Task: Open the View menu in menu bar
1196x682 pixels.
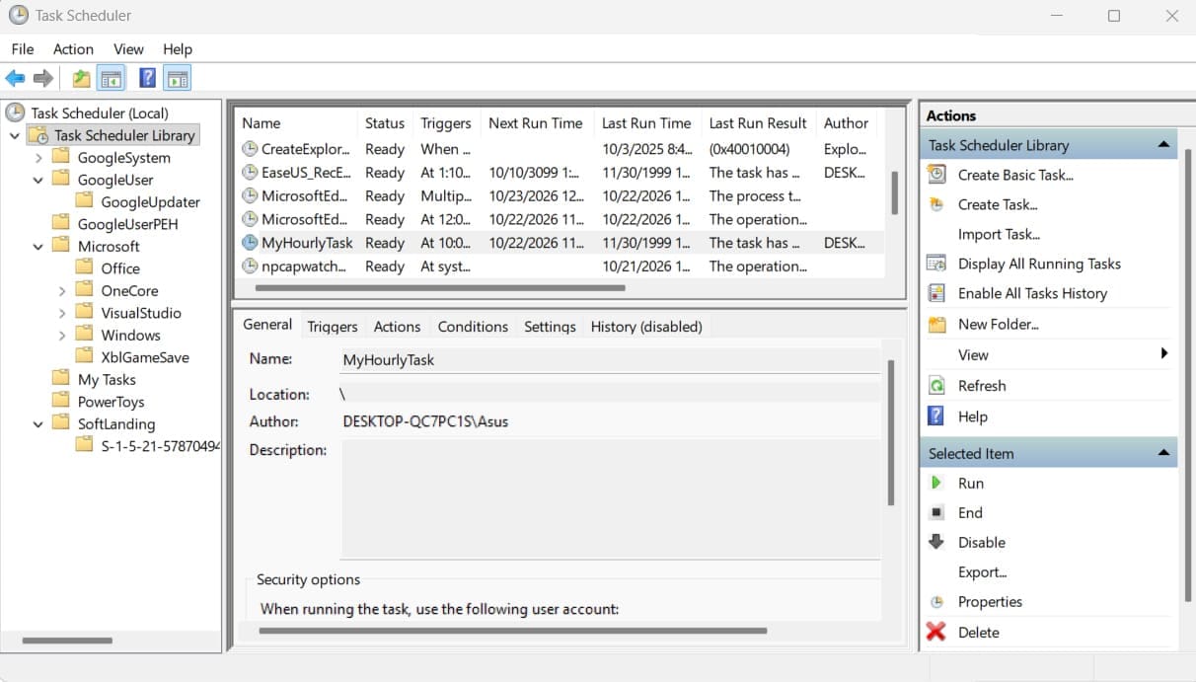Action: coord(128,48)
